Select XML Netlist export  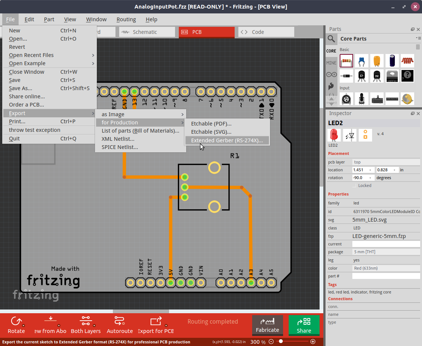[140, 139]
